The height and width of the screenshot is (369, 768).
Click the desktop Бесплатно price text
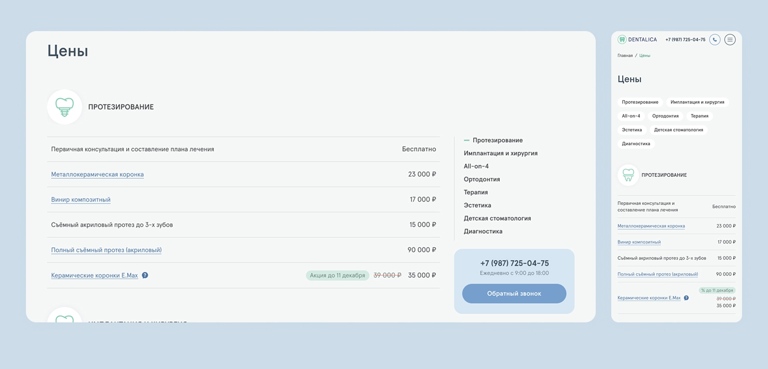click(419, 149)
